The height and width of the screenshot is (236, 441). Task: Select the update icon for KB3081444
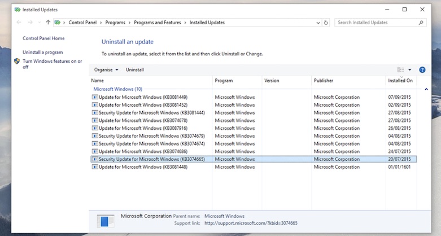95,112
